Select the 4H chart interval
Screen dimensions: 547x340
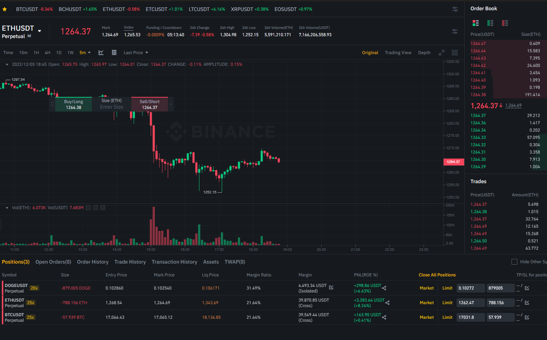[x=48, y=53]
